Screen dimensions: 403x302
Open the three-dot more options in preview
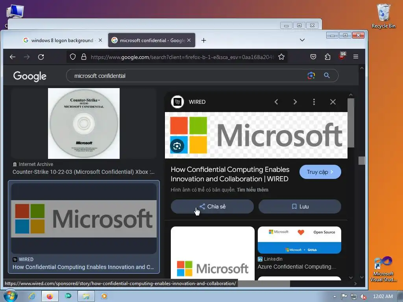point(314,102)
